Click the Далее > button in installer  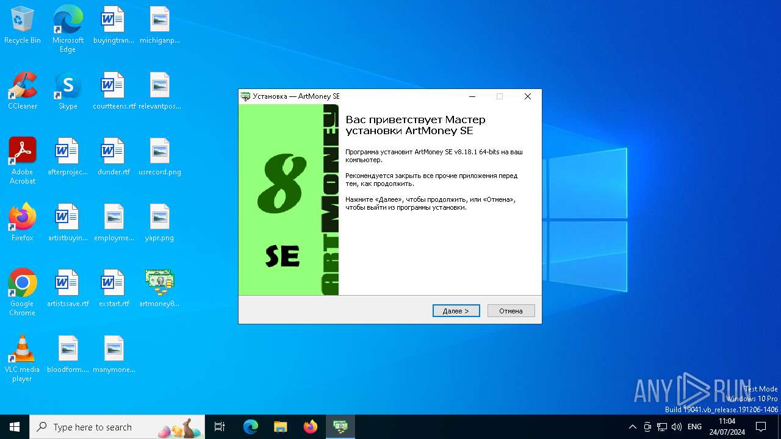456,311
